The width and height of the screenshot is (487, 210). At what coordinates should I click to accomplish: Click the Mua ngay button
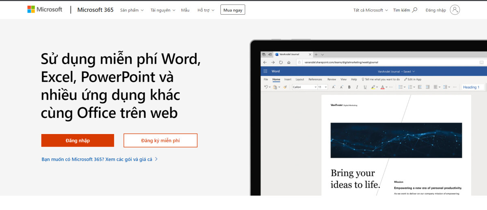click(x=233, y=10)
